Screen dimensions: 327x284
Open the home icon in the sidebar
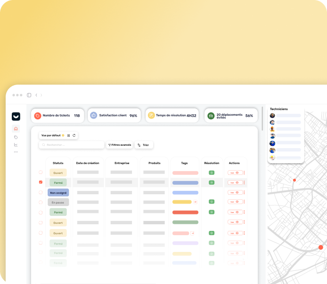[16, 129]
